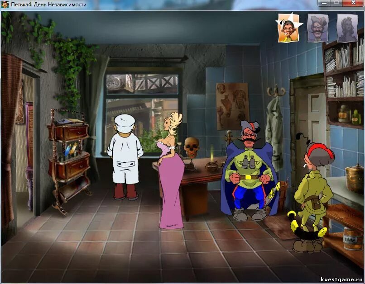365x284 pixels.
Task: Click the binoculars on Chapaev's chest
Action: click(x=249, y=162)
